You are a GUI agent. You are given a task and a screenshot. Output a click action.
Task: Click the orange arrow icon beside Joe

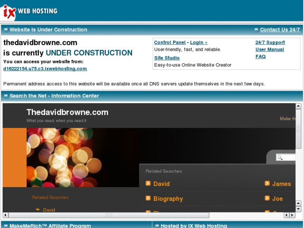(x=267, y=198)
